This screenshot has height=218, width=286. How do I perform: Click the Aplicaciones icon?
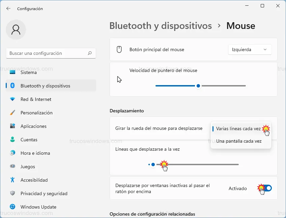tap(12, 126)
